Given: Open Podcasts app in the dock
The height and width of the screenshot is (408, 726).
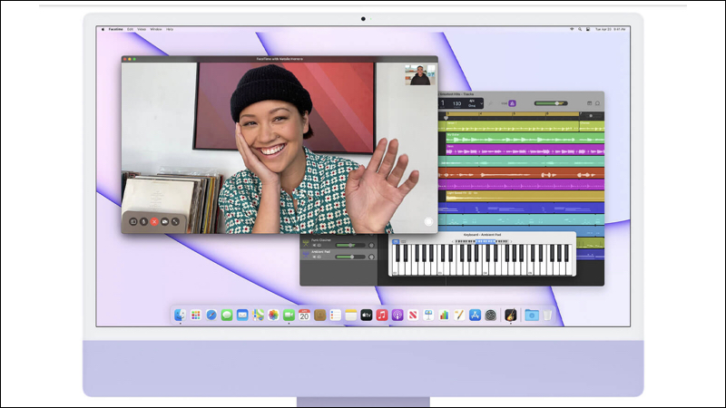Looking at the screenshot, I should click(x=397, y=315).
